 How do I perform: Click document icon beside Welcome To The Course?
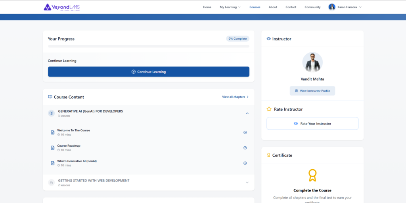point(53,132)
